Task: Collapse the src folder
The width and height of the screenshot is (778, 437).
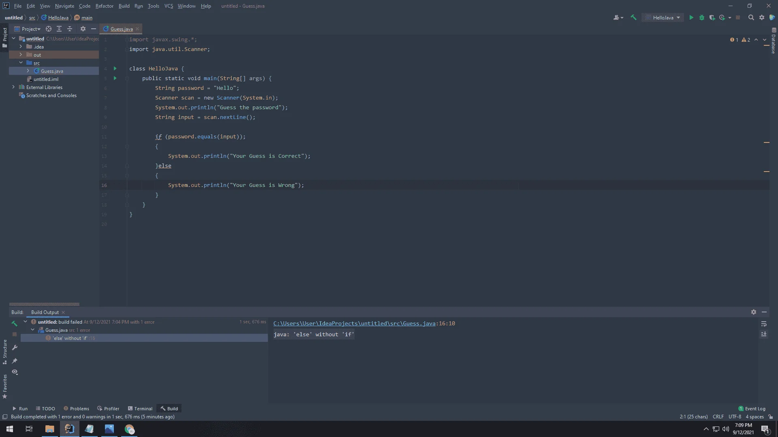Action: point(21,63)
